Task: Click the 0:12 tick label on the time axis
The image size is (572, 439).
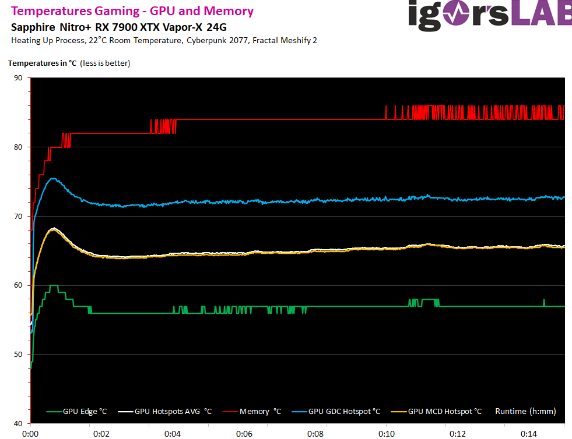Action: 458,434
